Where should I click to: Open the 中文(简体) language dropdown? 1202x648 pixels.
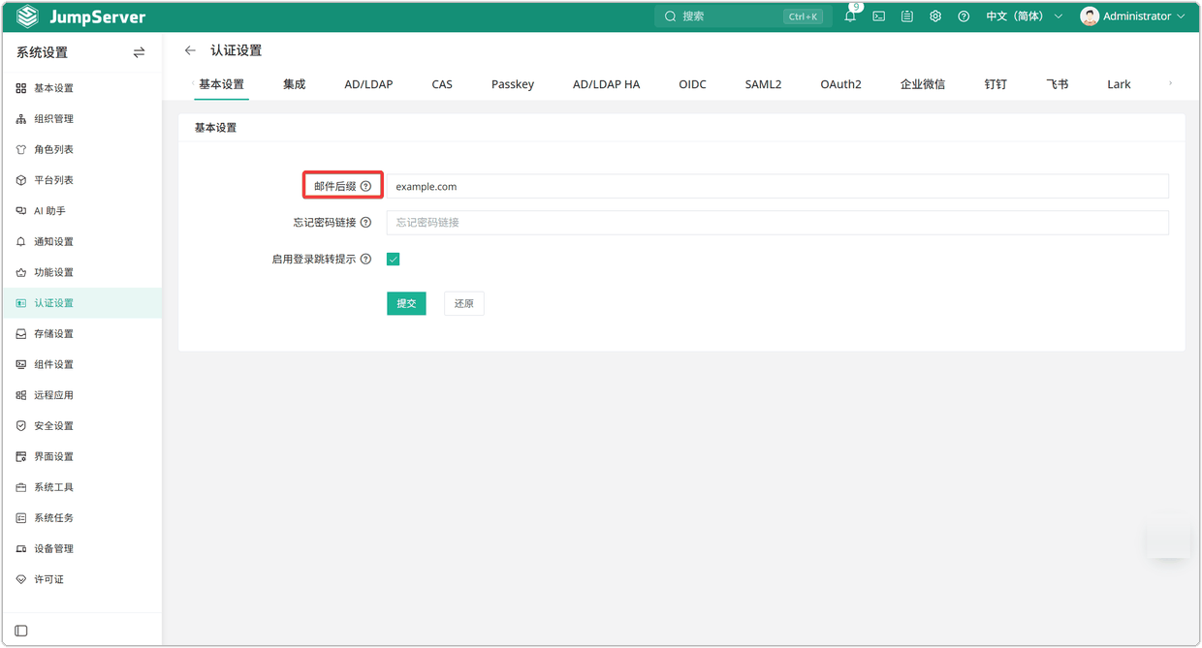(1024, 16)
